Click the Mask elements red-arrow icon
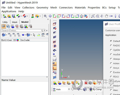120x95 pixels. (x=55, y=28)
